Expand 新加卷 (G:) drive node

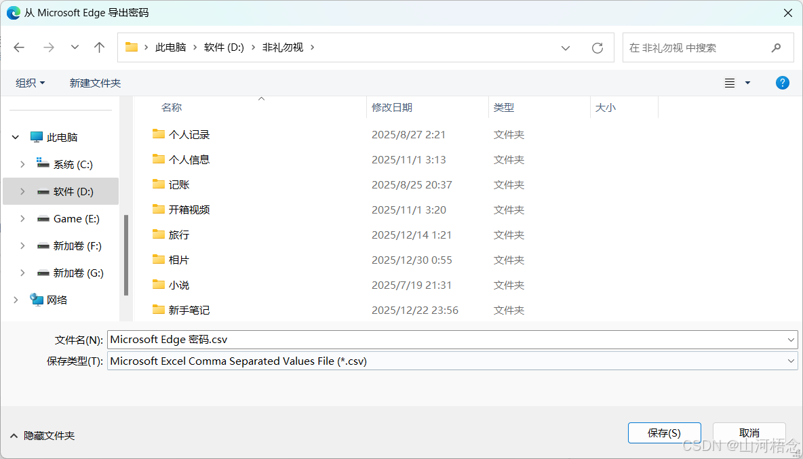point(22,273)
